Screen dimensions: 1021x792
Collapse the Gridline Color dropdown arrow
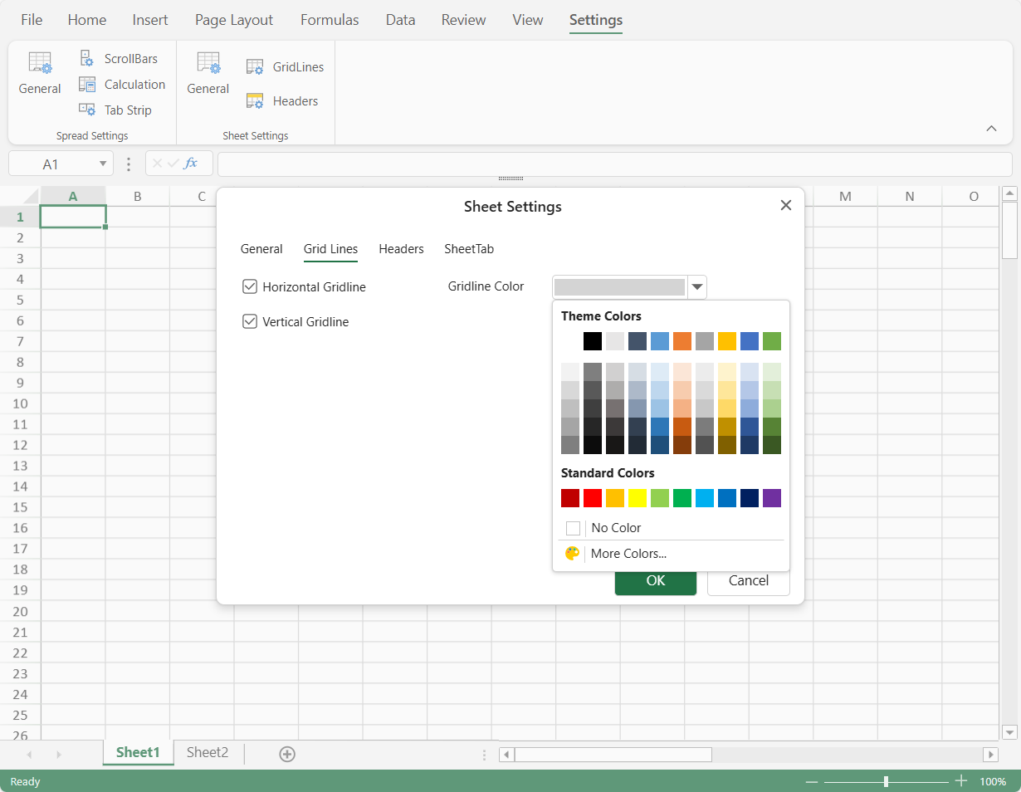(697, 287)
